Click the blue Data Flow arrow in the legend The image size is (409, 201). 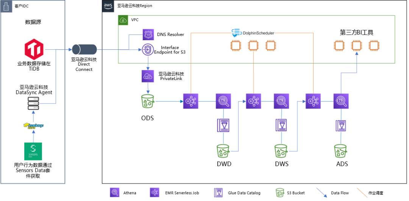click(322, 193)
